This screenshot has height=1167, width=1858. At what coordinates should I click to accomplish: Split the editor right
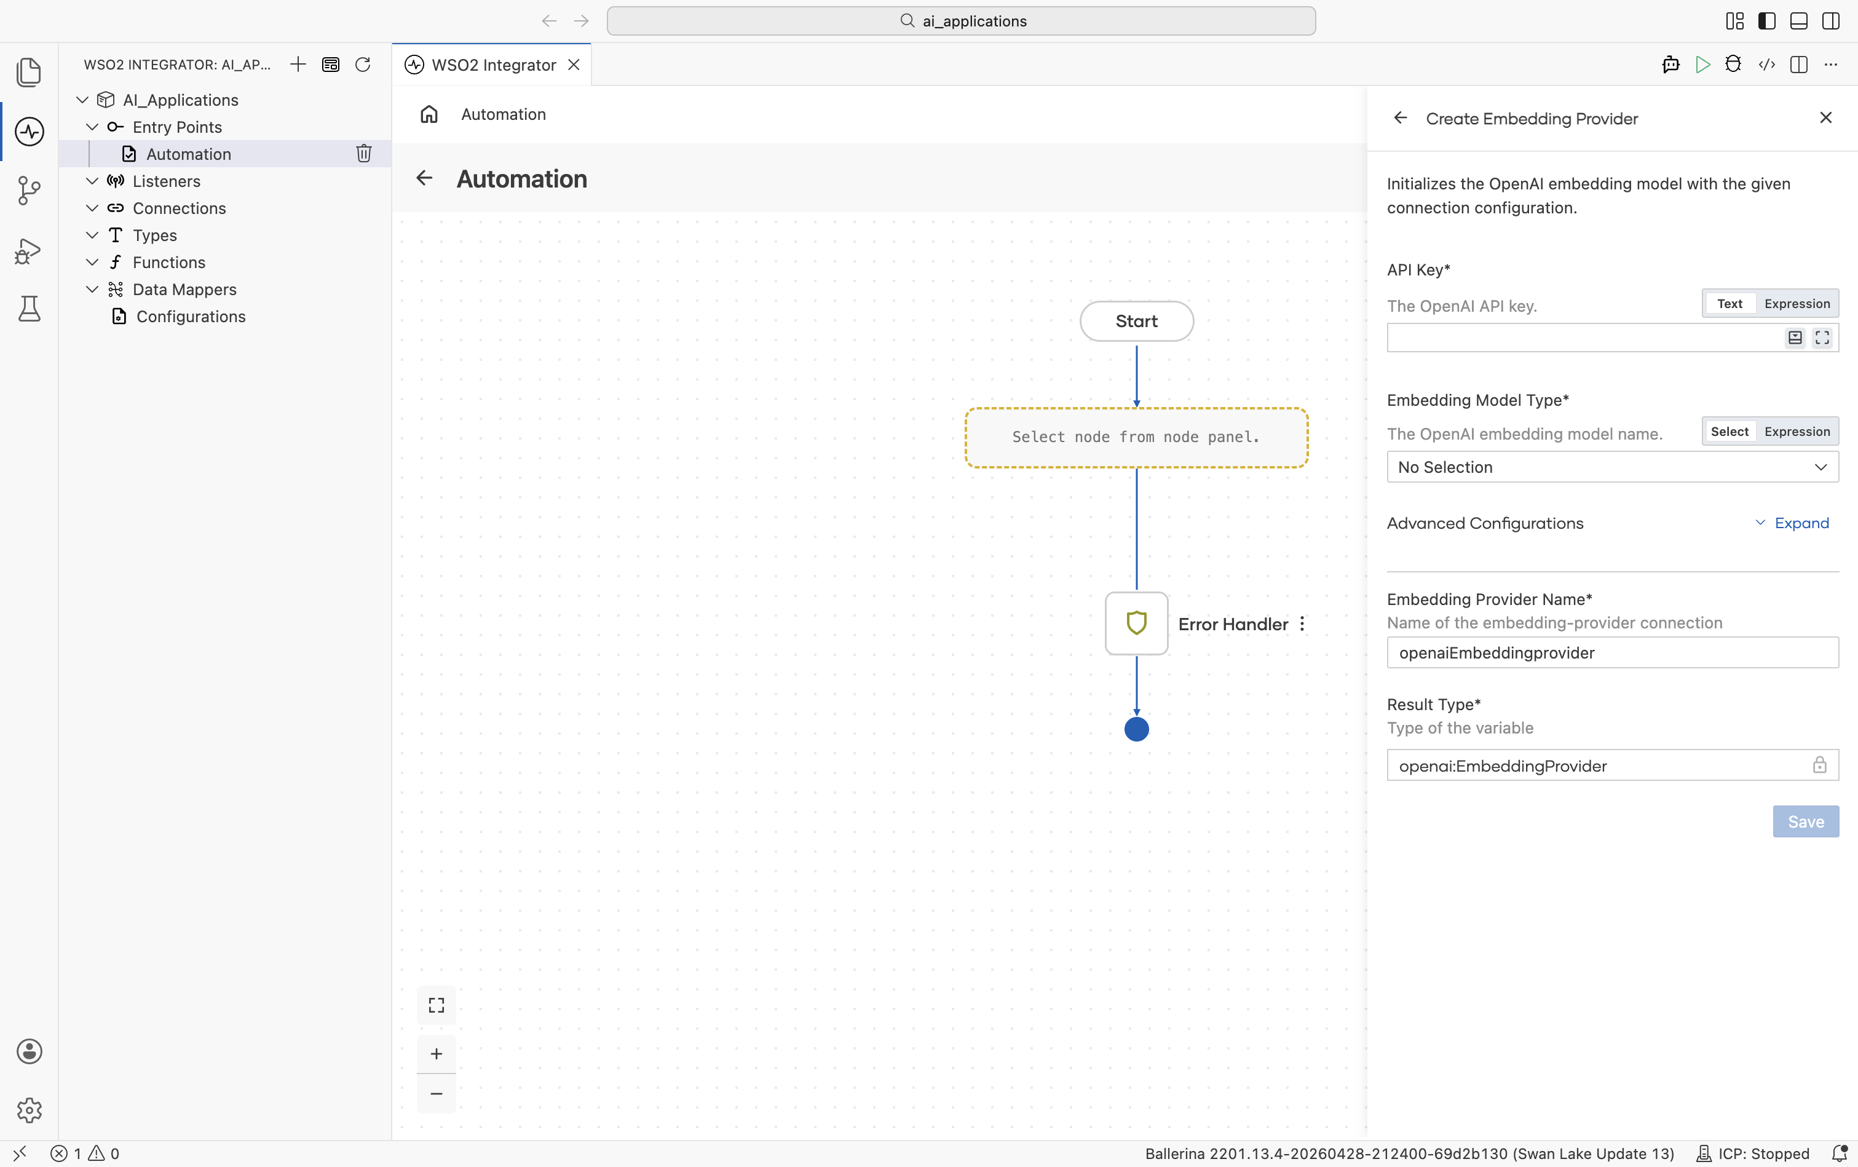1798,64
